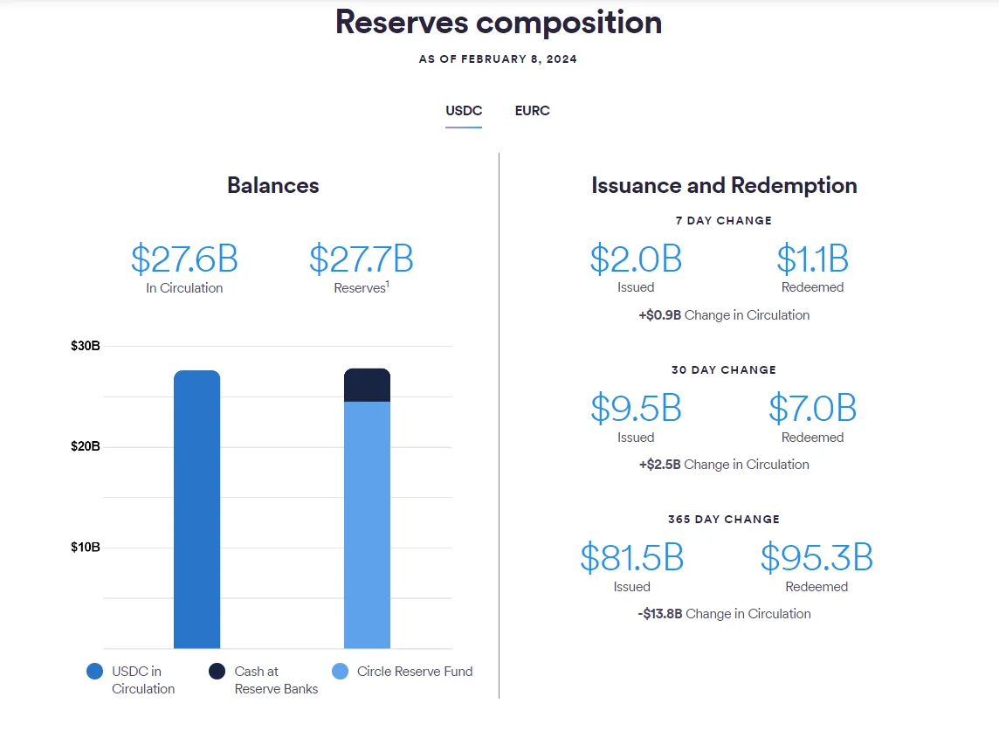Click the Cash at Reserve Banks legend label

coord(276,680)
